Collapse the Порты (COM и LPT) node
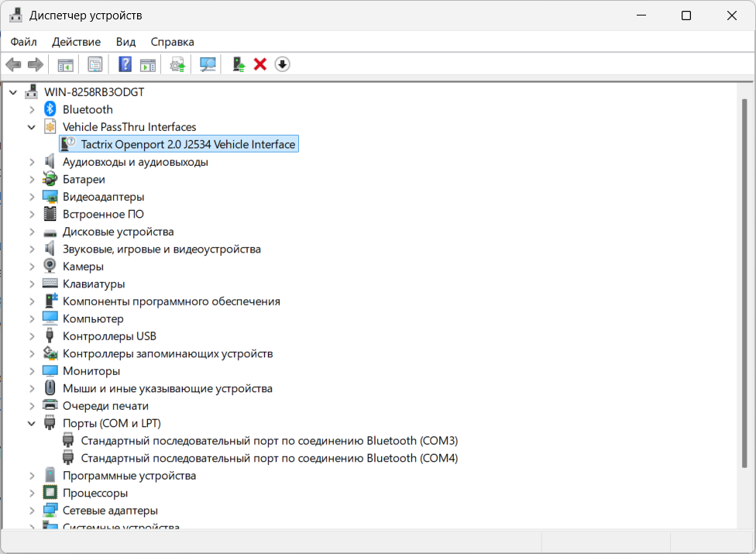 32,423
